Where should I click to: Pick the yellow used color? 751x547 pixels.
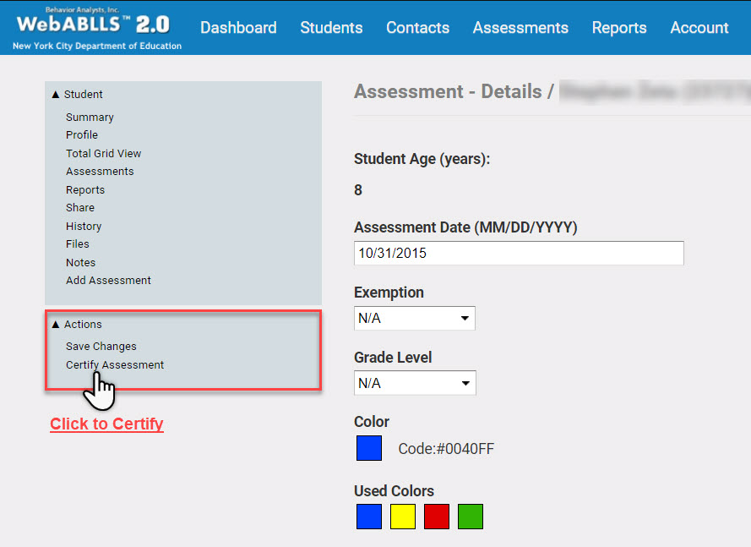pos(403,517)
